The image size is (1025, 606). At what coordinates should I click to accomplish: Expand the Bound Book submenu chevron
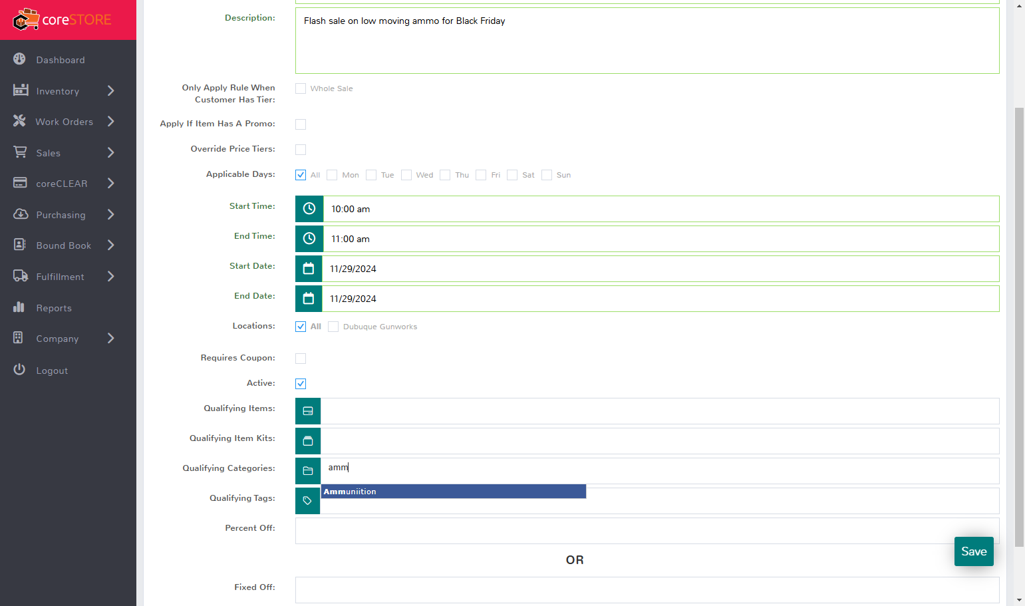click(111, 245)
